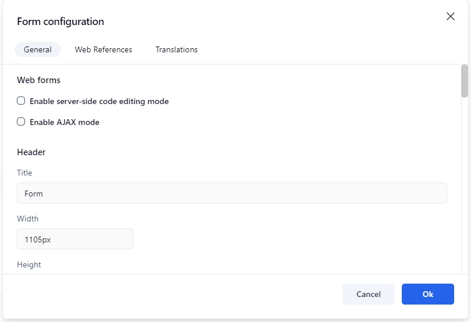The height and width of the screenshot is (322, 471).
Task: Switch to the Web References tab
Action: click(104, 49)
